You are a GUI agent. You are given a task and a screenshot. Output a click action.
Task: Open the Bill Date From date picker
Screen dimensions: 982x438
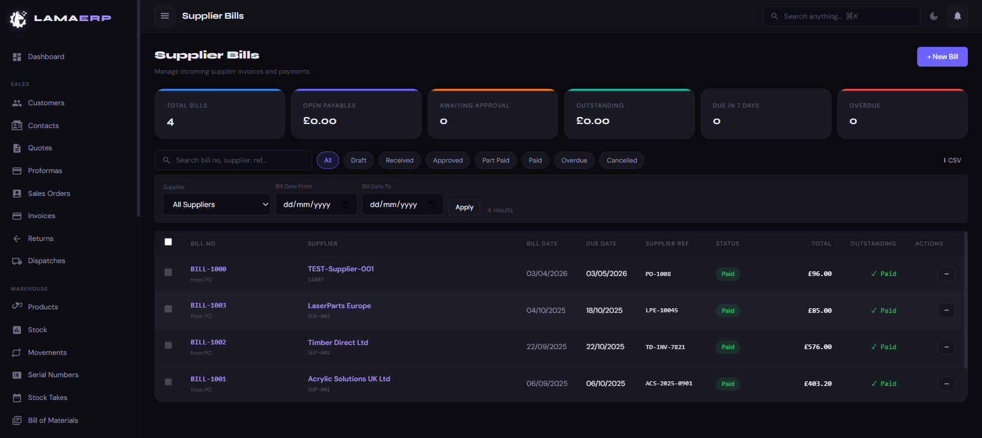point(345,204)
